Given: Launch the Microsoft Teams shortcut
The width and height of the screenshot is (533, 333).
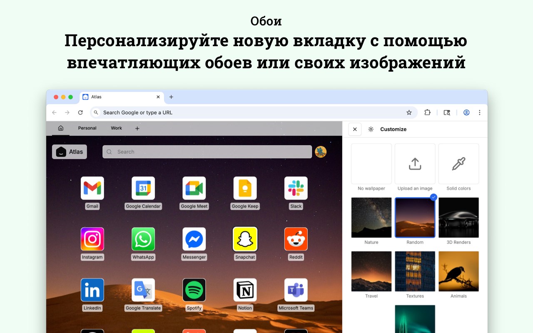Looking at the screenshot, I should tap(296, 290).
